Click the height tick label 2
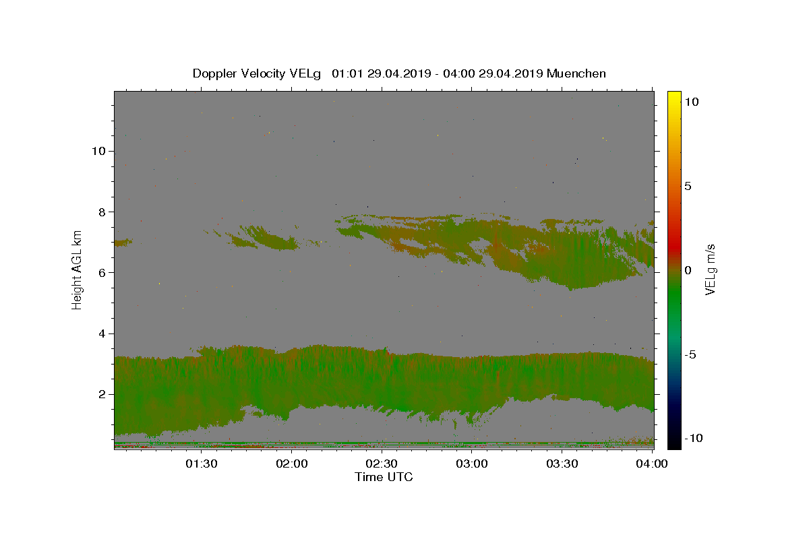The image size is (809, 539). [102, 394]
